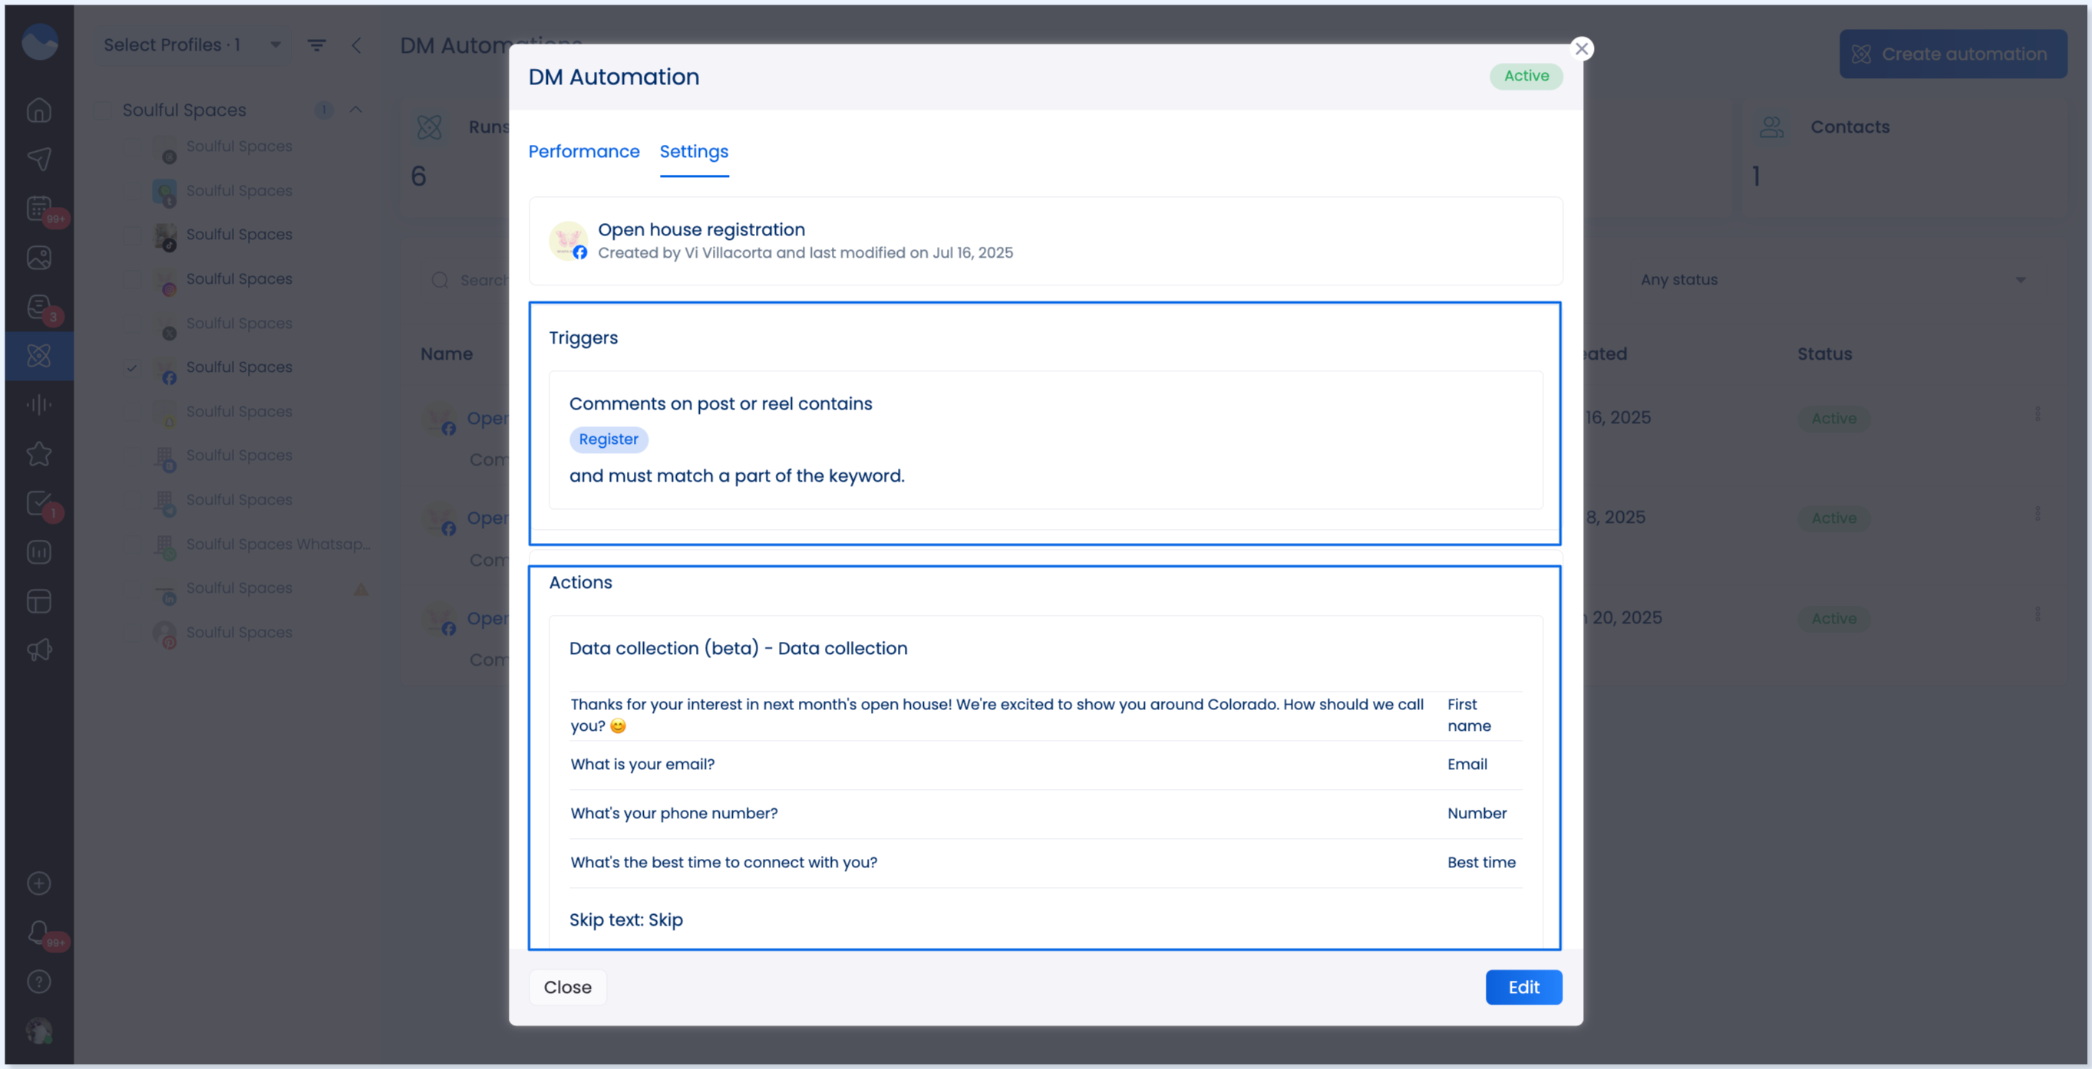Close the DM Automation dialog with X
The height and width of the screenshot is (1069, 2092).
click(1582, 49)
